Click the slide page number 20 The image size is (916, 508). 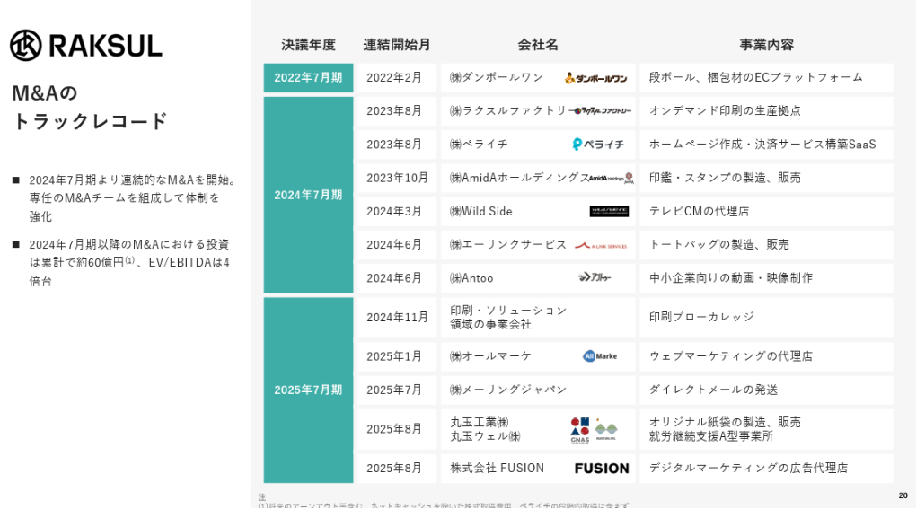pos(903,495)
